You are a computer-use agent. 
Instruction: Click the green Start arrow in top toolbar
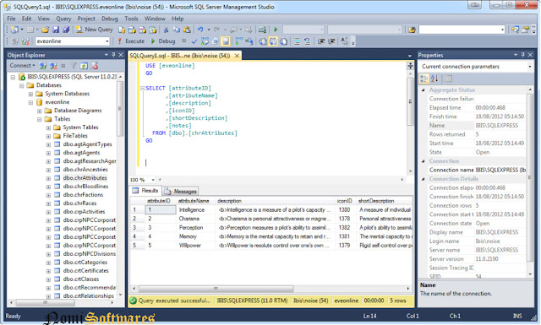[x=276, y=30]
